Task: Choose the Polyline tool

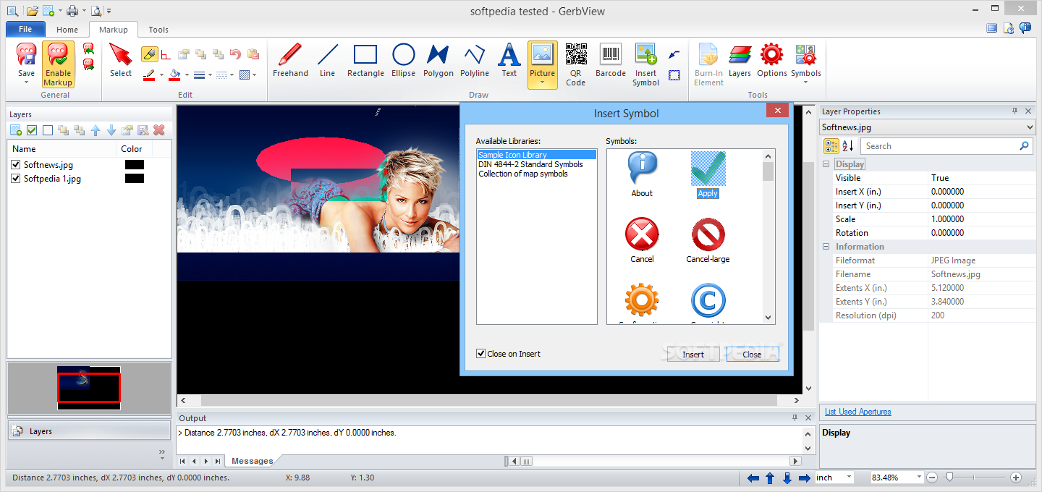Action: 475,61
